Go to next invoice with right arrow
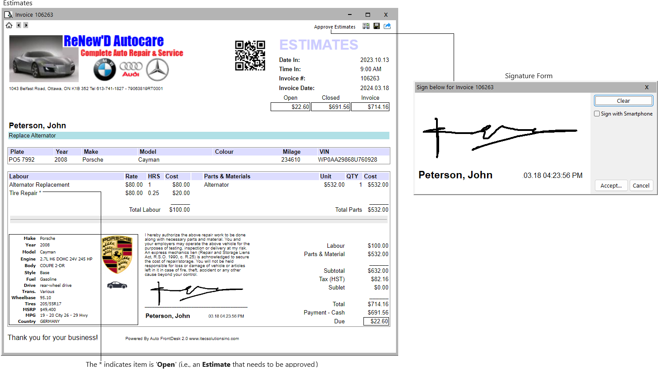Image resolution: width=660 pixels, height=369 pixels. click(26, 25)
